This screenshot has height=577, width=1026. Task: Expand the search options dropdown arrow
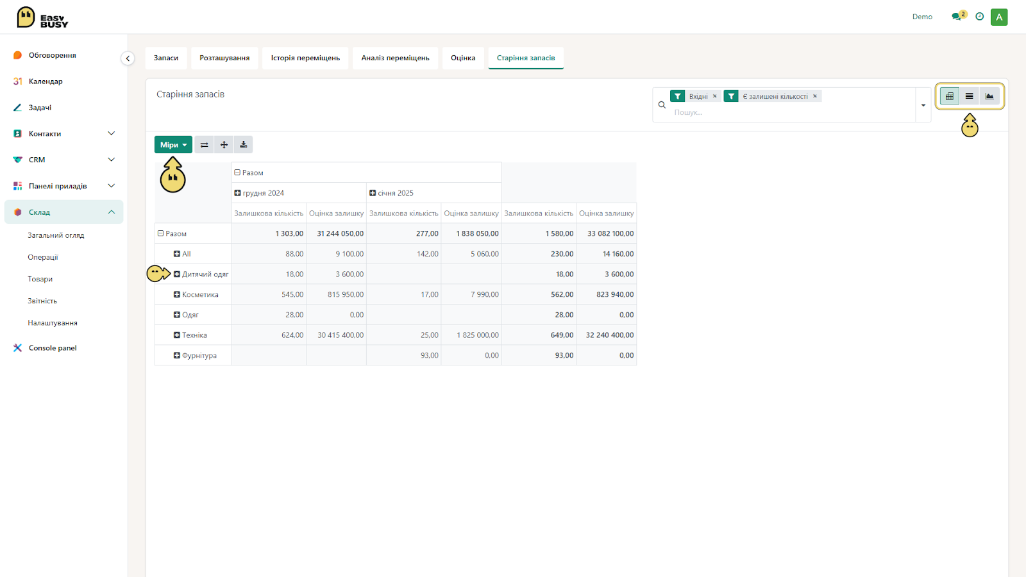coord(923,105)
